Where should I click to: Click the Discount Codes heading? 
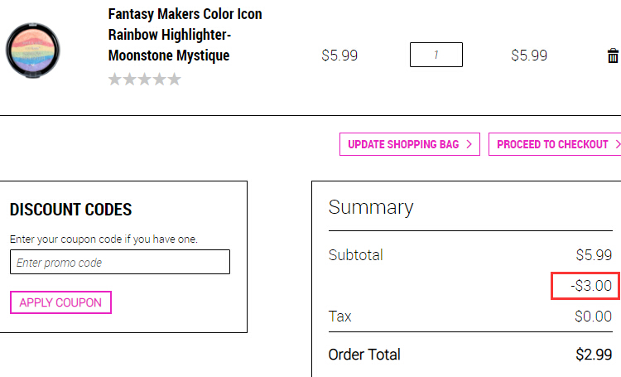[x=70, y=210]
